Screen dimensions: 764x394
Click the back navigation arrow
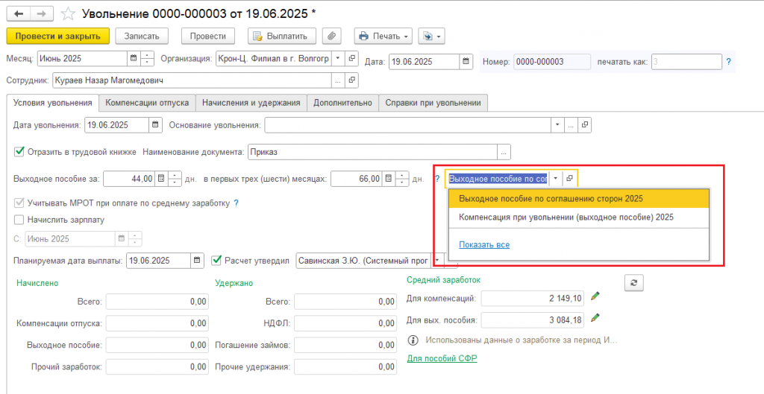coord(18,13)
